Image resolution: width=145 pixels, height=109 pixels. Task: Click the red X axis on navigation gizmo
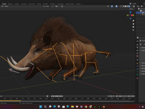pyautogui.click(x=132, y=15)
